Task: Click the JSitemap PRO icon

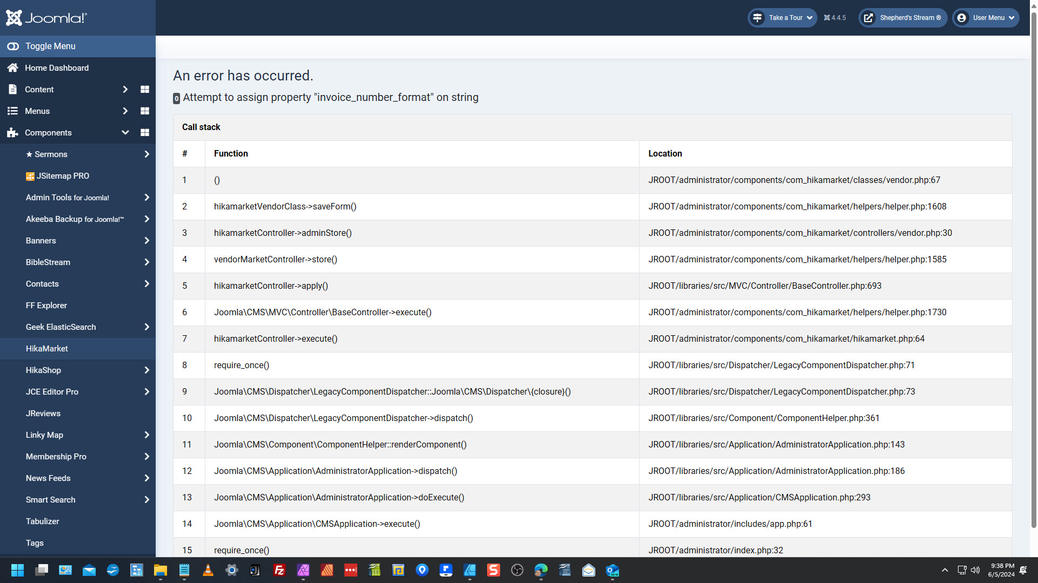Action: point(30,177)
